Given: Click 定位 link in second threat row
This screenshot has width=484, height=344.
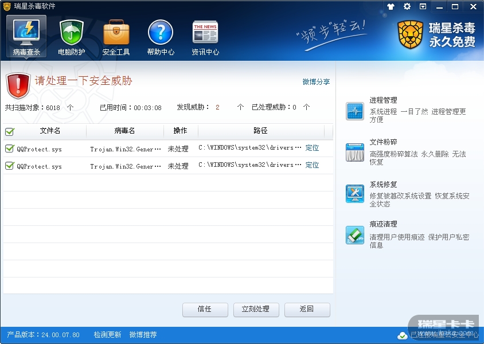Looking at the screenshot, I should (x=312, y=165).
